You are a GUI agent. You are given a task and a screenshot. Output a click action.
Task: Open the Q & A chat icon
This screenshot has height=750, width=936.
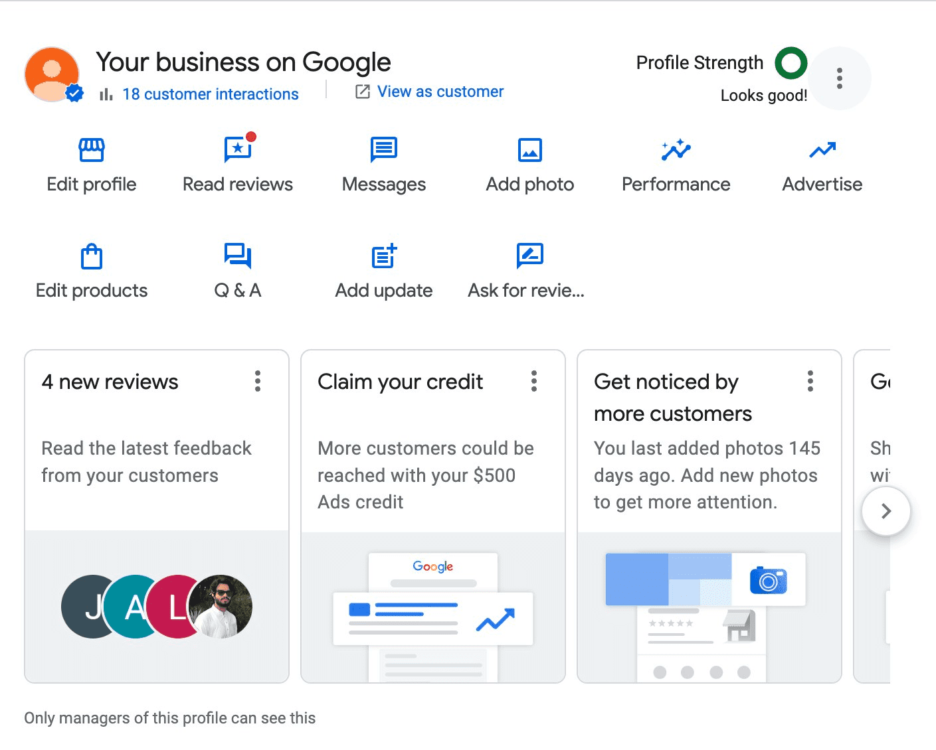pyautogui.click(x=238, y=256)
